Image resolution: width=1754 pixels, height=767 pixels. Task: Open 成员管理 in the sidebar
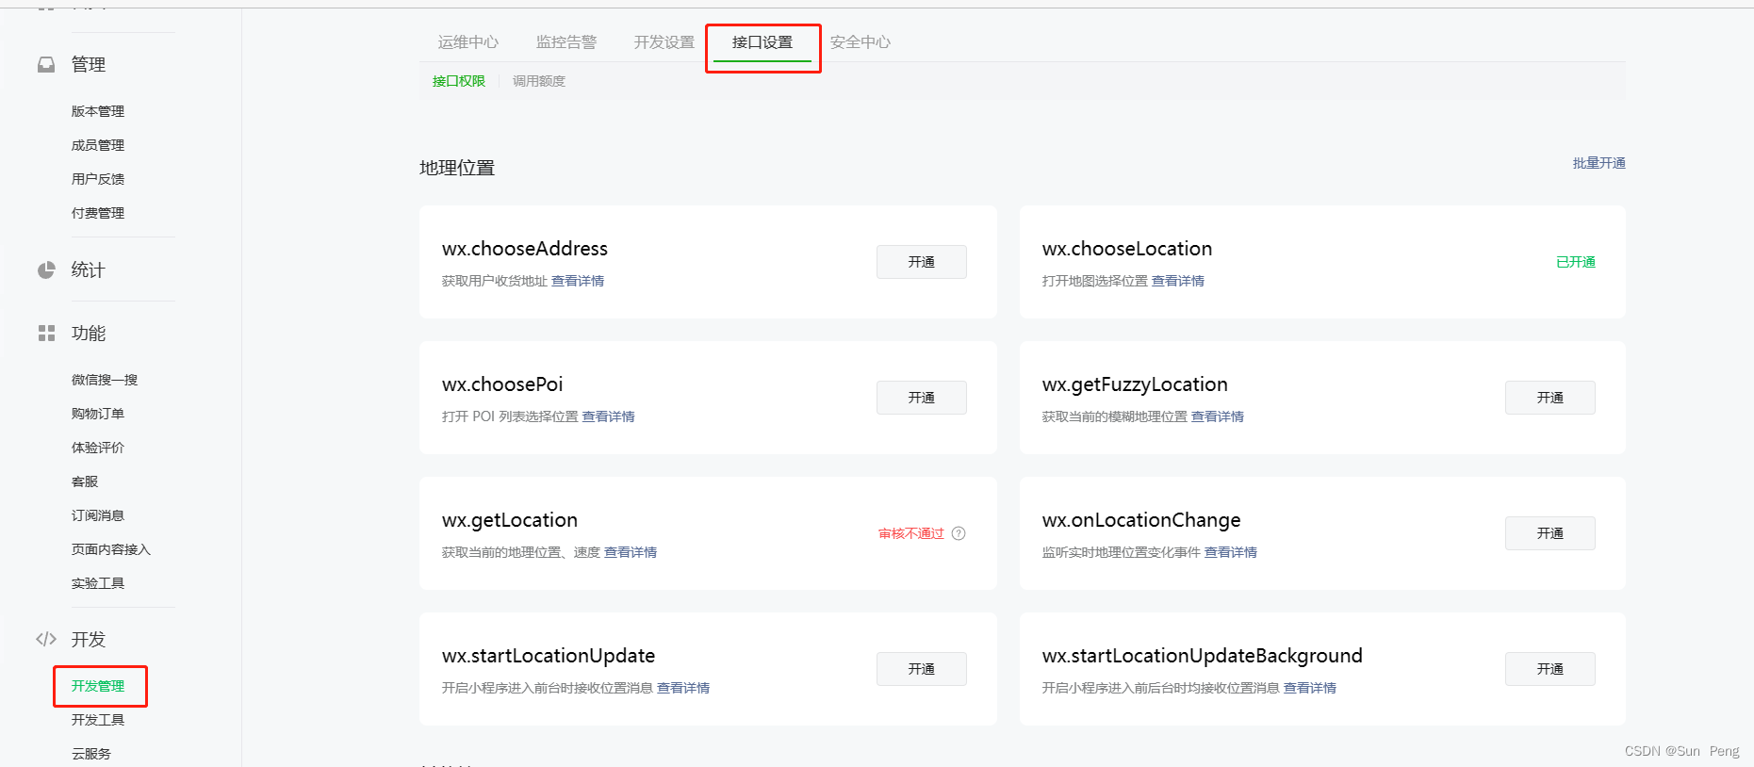pos(98,145)
